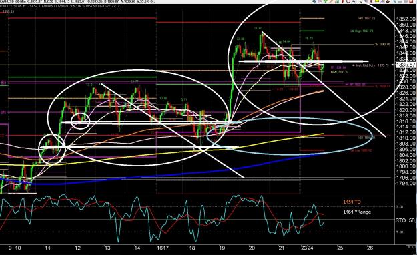This screenshot has width=417, height=255.
Task: Click the 1794.00 price axis label
Action: [406, 184]
